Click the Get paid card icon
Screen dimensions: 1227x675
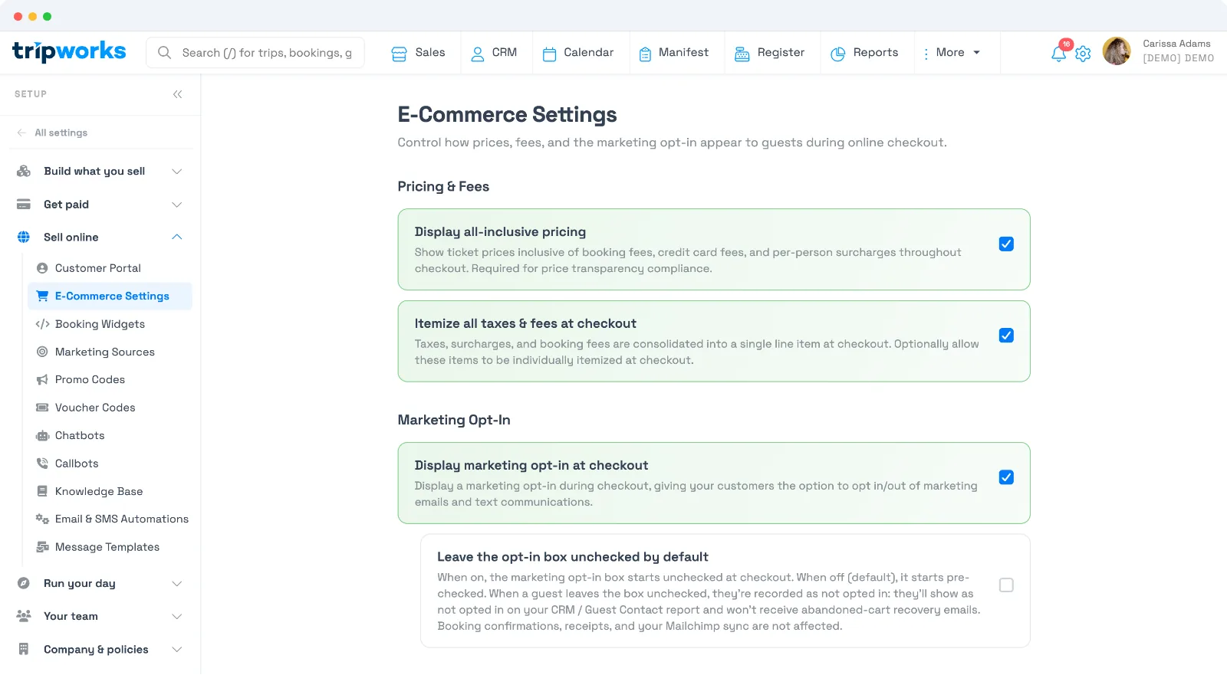tap(24, 204)
